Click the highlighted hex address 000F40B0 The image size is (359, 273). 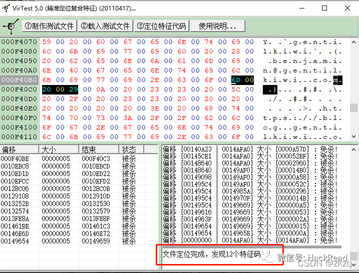(x=19, y=80)
